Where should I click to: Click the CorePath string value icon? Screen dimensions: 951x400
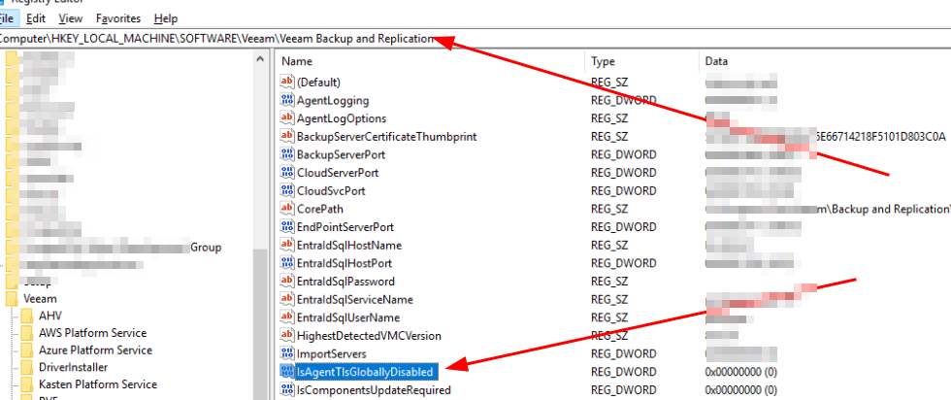point(287,209)
